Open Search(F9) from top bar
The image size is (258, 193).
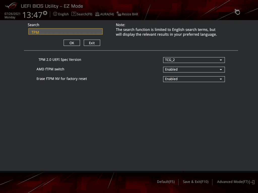(84, 14)
